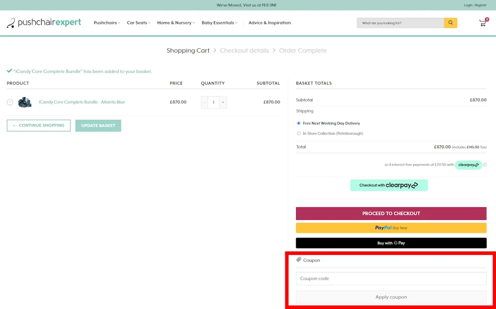Open the shopping cart icon in header
Screen dimensions: 496x309
tap(483, 22)
